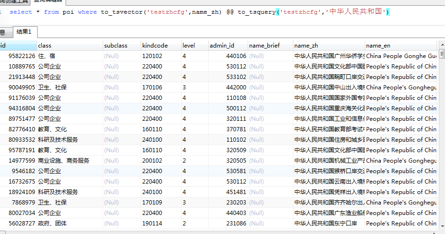Image resolution: width=445 pixels, height=234 pixels.
Task: Select the 查询编辑器 tab at top
Action: pyautogui.click(x=48, y=2)
